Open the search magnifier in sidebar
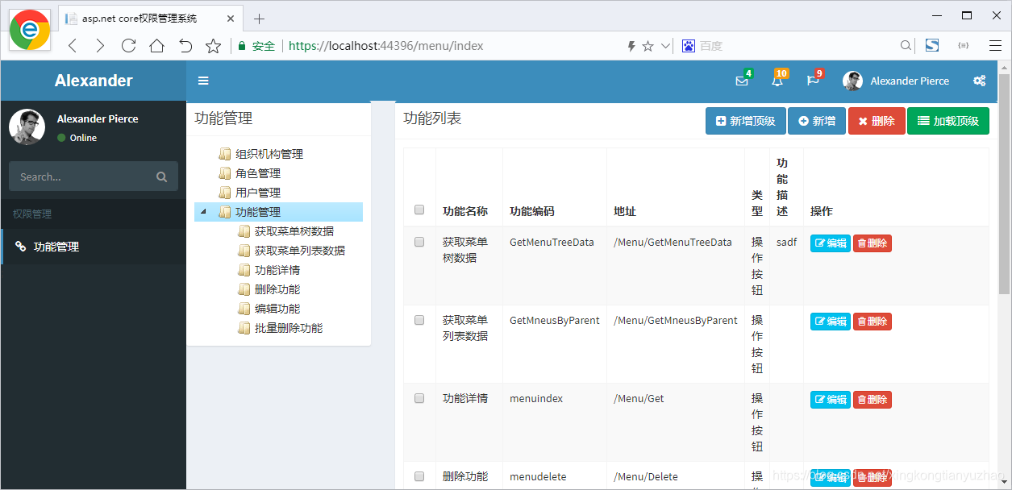1012x490 pixels. click(x=162, y=176)
